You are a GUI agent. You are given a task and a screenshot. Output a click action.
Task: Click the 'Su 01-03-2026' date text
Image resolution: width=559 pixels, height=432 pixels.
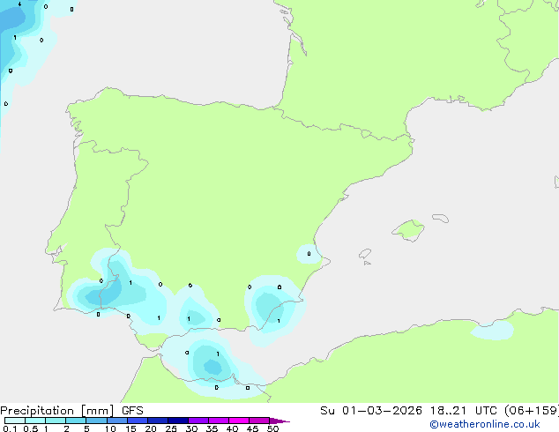tap(371, 411)
